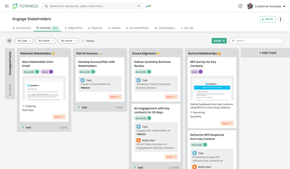
Task: Click the INVITE button
Action: coord(268,19)
